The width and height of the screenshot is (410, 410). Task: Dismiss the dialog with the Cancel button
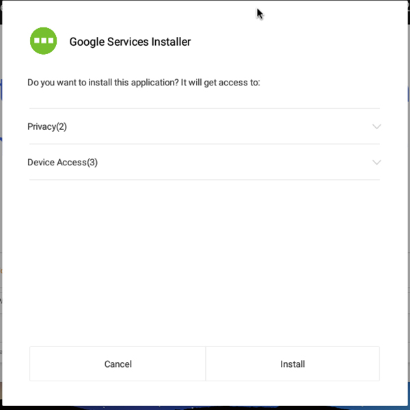point(118,364)
